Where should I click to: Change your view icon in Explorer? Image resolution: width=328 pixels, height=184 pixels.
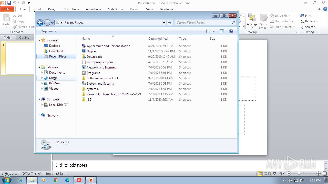pyautogui.click(x=208, y=31)
